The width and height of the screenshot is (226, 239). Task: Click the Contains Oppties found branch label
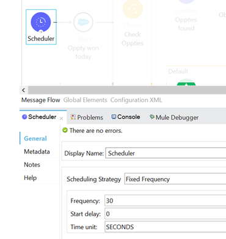[186, 20]
